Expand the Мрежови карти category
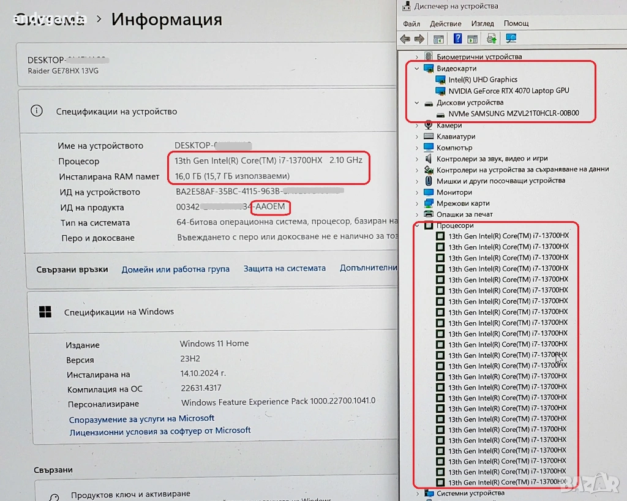 417,203
